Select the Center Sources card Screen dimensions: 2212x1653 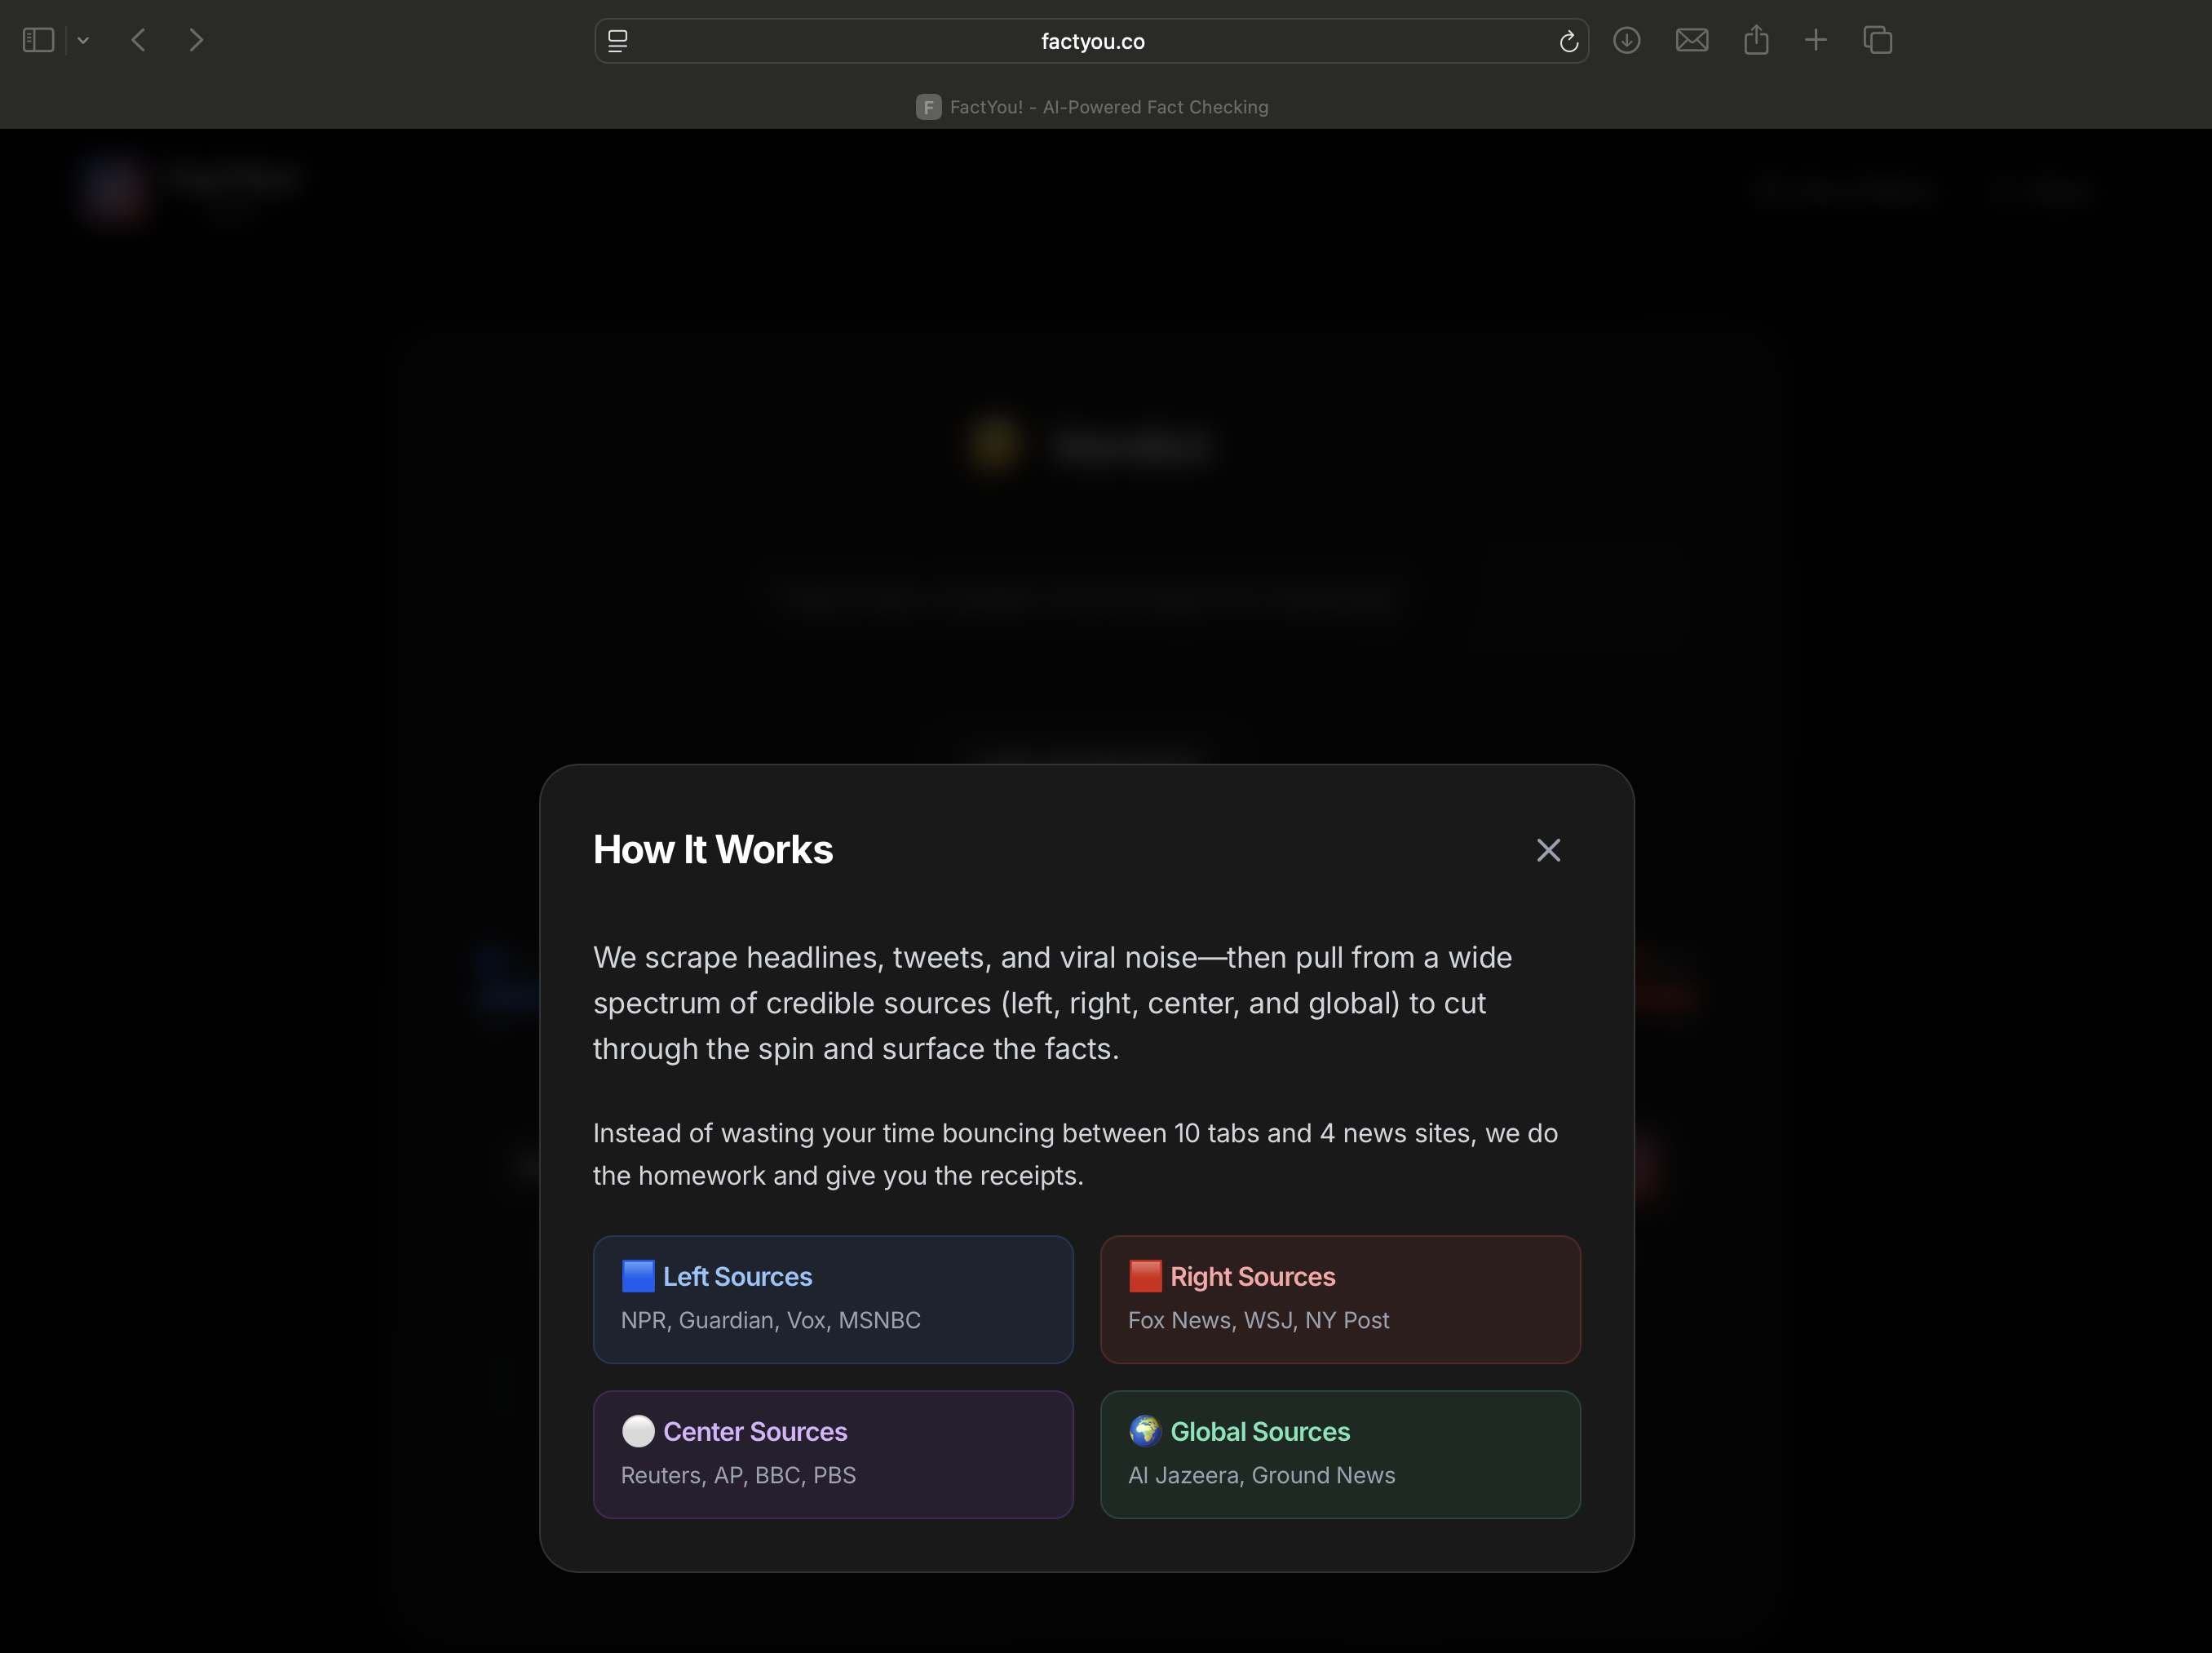833,1454
